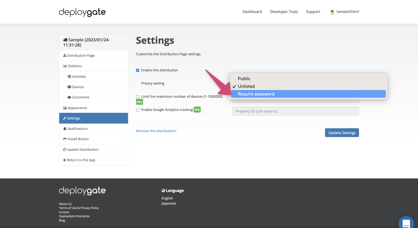Open the Comments section
The height and width of the screenshot is (228, 418).
(x=81, y=97)
